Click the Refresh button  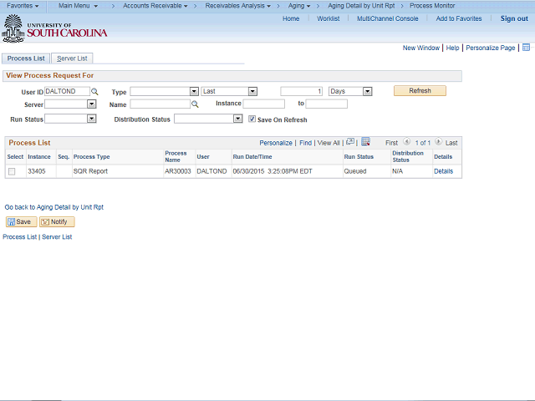[x=420, y=91]
